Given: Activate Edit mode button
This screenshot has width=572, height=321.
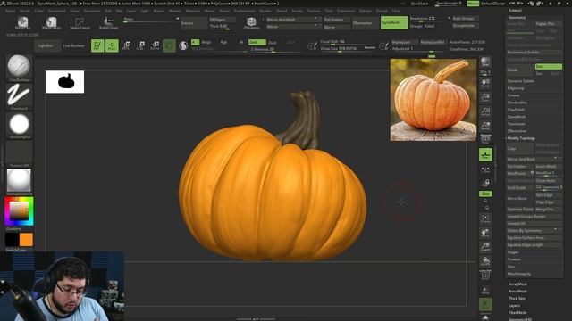Looking at the screenshot, I should coord(97,45).
